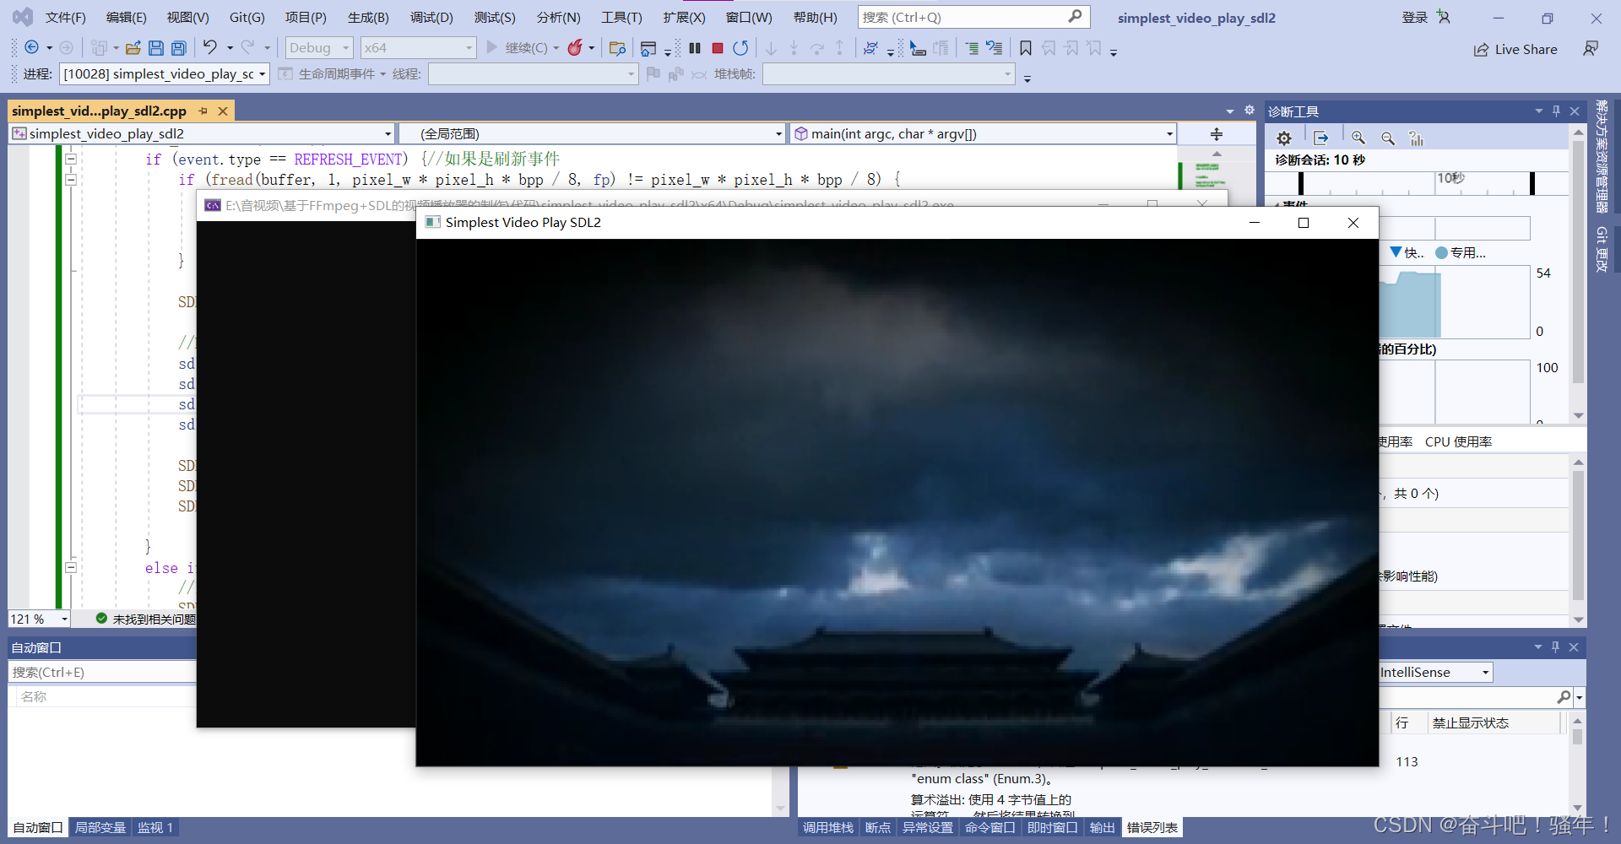The image size is (1621, 844).
Task: Open the lifecycle events dropdown
Action: (x=333, y=74)
